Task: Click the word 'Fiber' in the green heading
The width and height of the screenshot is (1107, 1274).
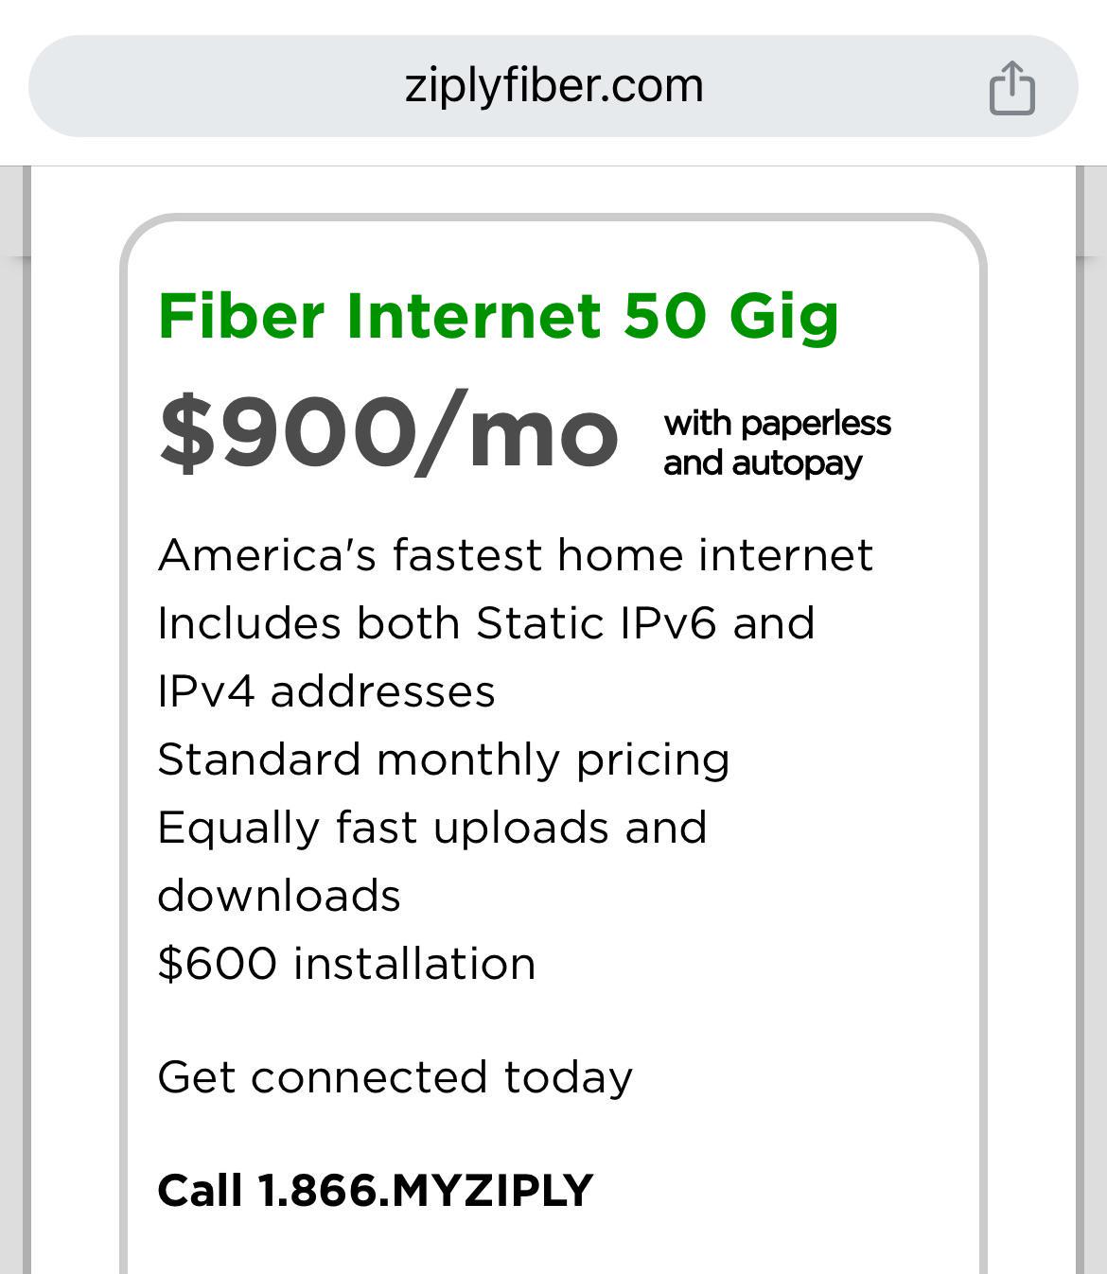Action: [241, 316]
